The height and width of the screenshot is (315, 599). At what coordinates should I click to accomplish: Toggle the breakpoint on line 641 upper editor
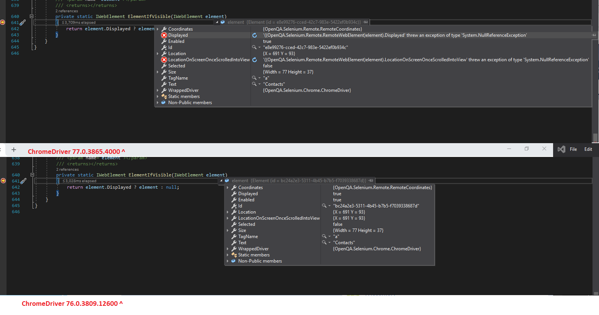[2, 23]
